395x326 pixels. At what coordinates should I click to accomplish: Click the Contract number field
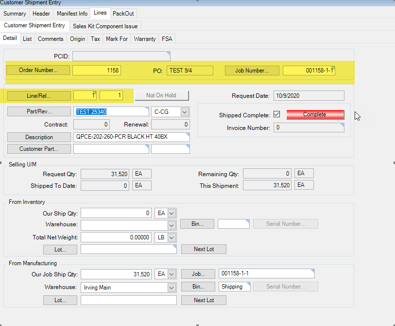coord(92,125)
